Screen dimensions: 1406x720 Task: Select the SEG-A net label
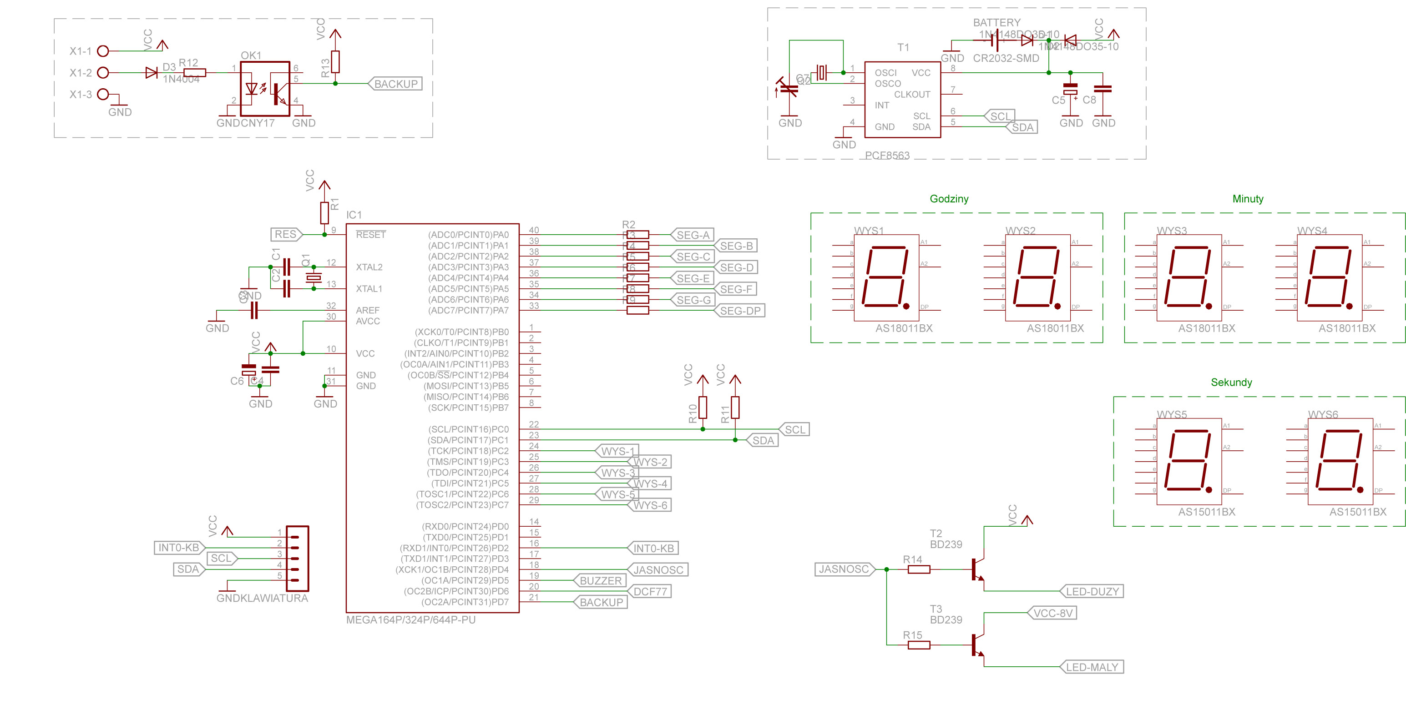692,235
